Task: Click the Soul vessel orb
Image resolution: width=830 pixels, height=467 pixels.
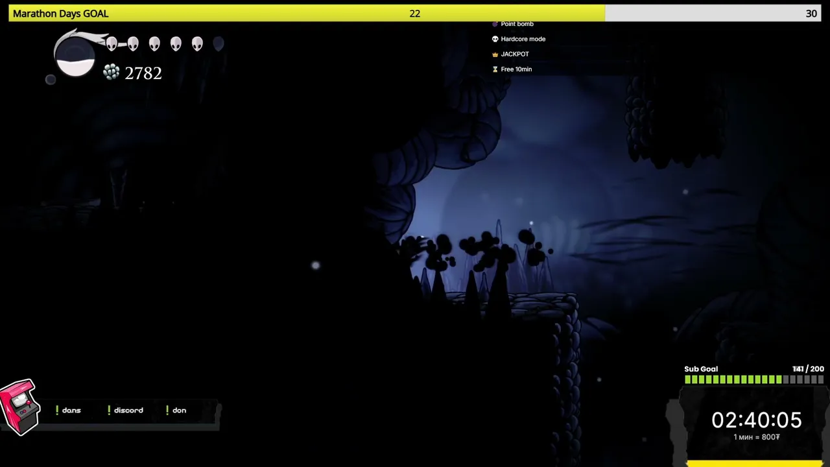Action: [75, 56]
